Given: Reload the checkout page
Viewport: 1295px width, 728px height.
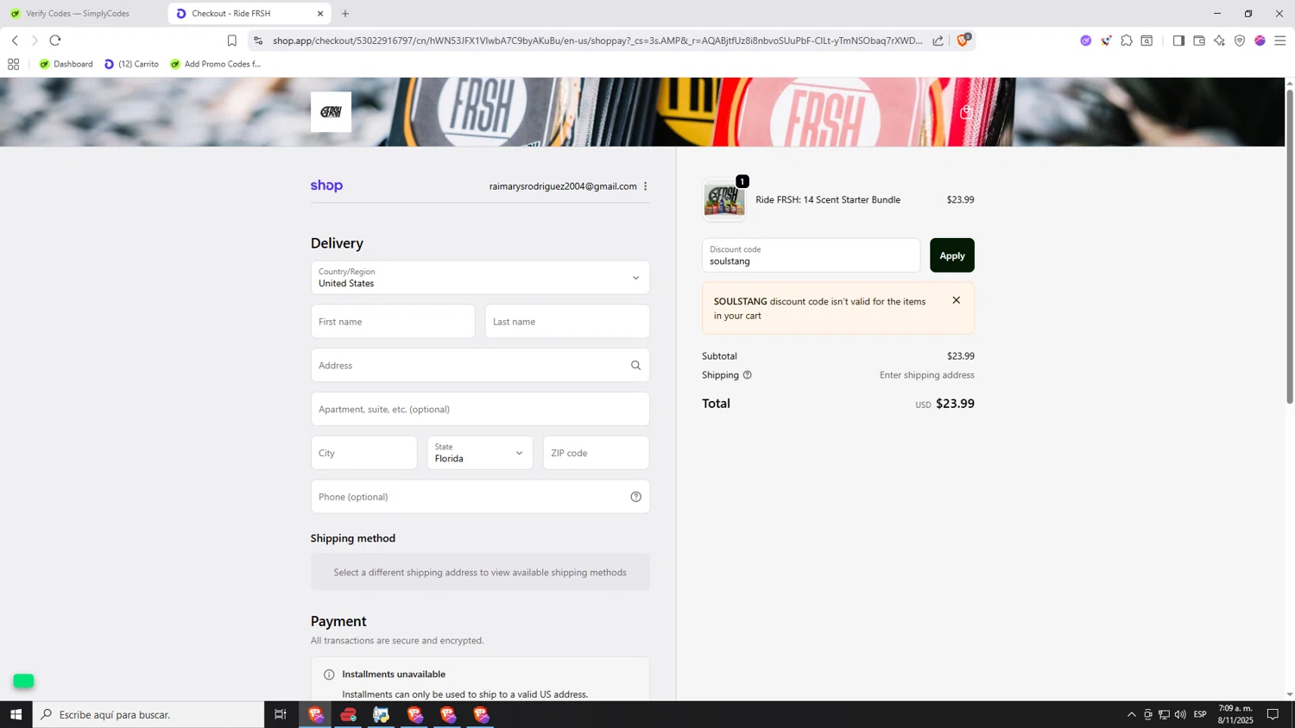Looking at the screenshot, I should pyautogui.click(x=55, y=41).
